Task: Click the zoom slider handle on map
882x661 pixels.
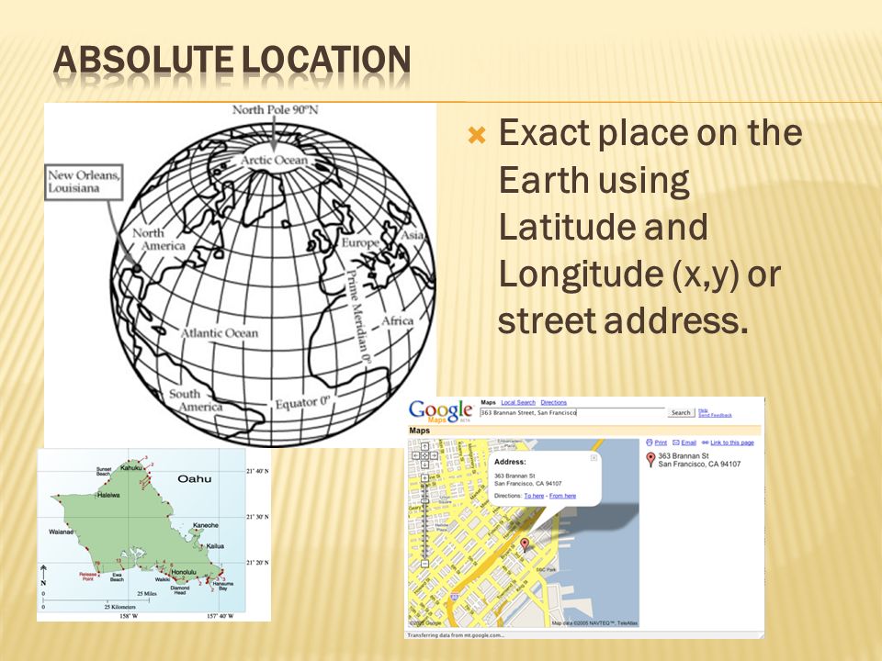Action: coord(424,501)
